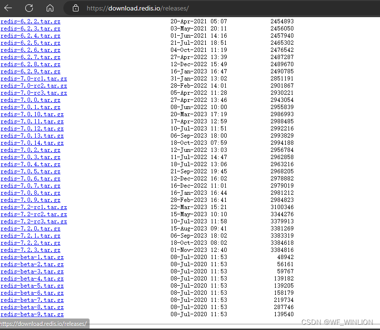Get the redis-7.0.5.tar.gz archive
The width and height of the screenshot is (380, 330).
(30, 171)
